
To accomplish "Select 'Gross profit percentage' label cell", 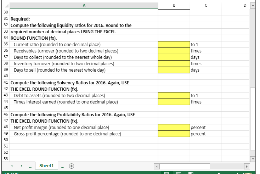I will (x=84, y=134).
